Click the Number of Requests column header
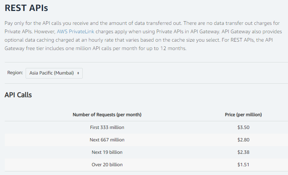 [x=107, y=115]
